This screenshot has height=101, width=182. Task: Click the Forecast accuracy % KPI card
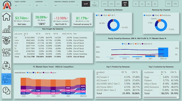(82, 19)
